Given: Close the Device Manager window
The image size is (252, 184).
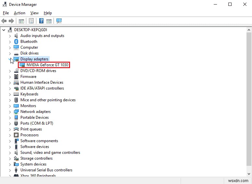Looking at the screenshot, I should point(245,4).
